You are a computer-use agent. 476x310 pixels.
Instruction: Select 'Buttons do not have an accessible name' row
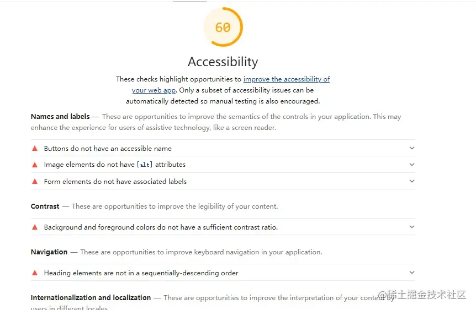pos(108,149)
